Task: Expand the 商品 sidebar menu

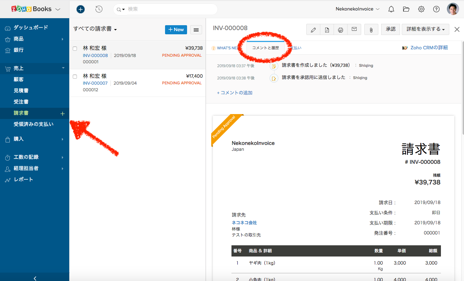Action: pyautogui.click(x=63, y=39)
